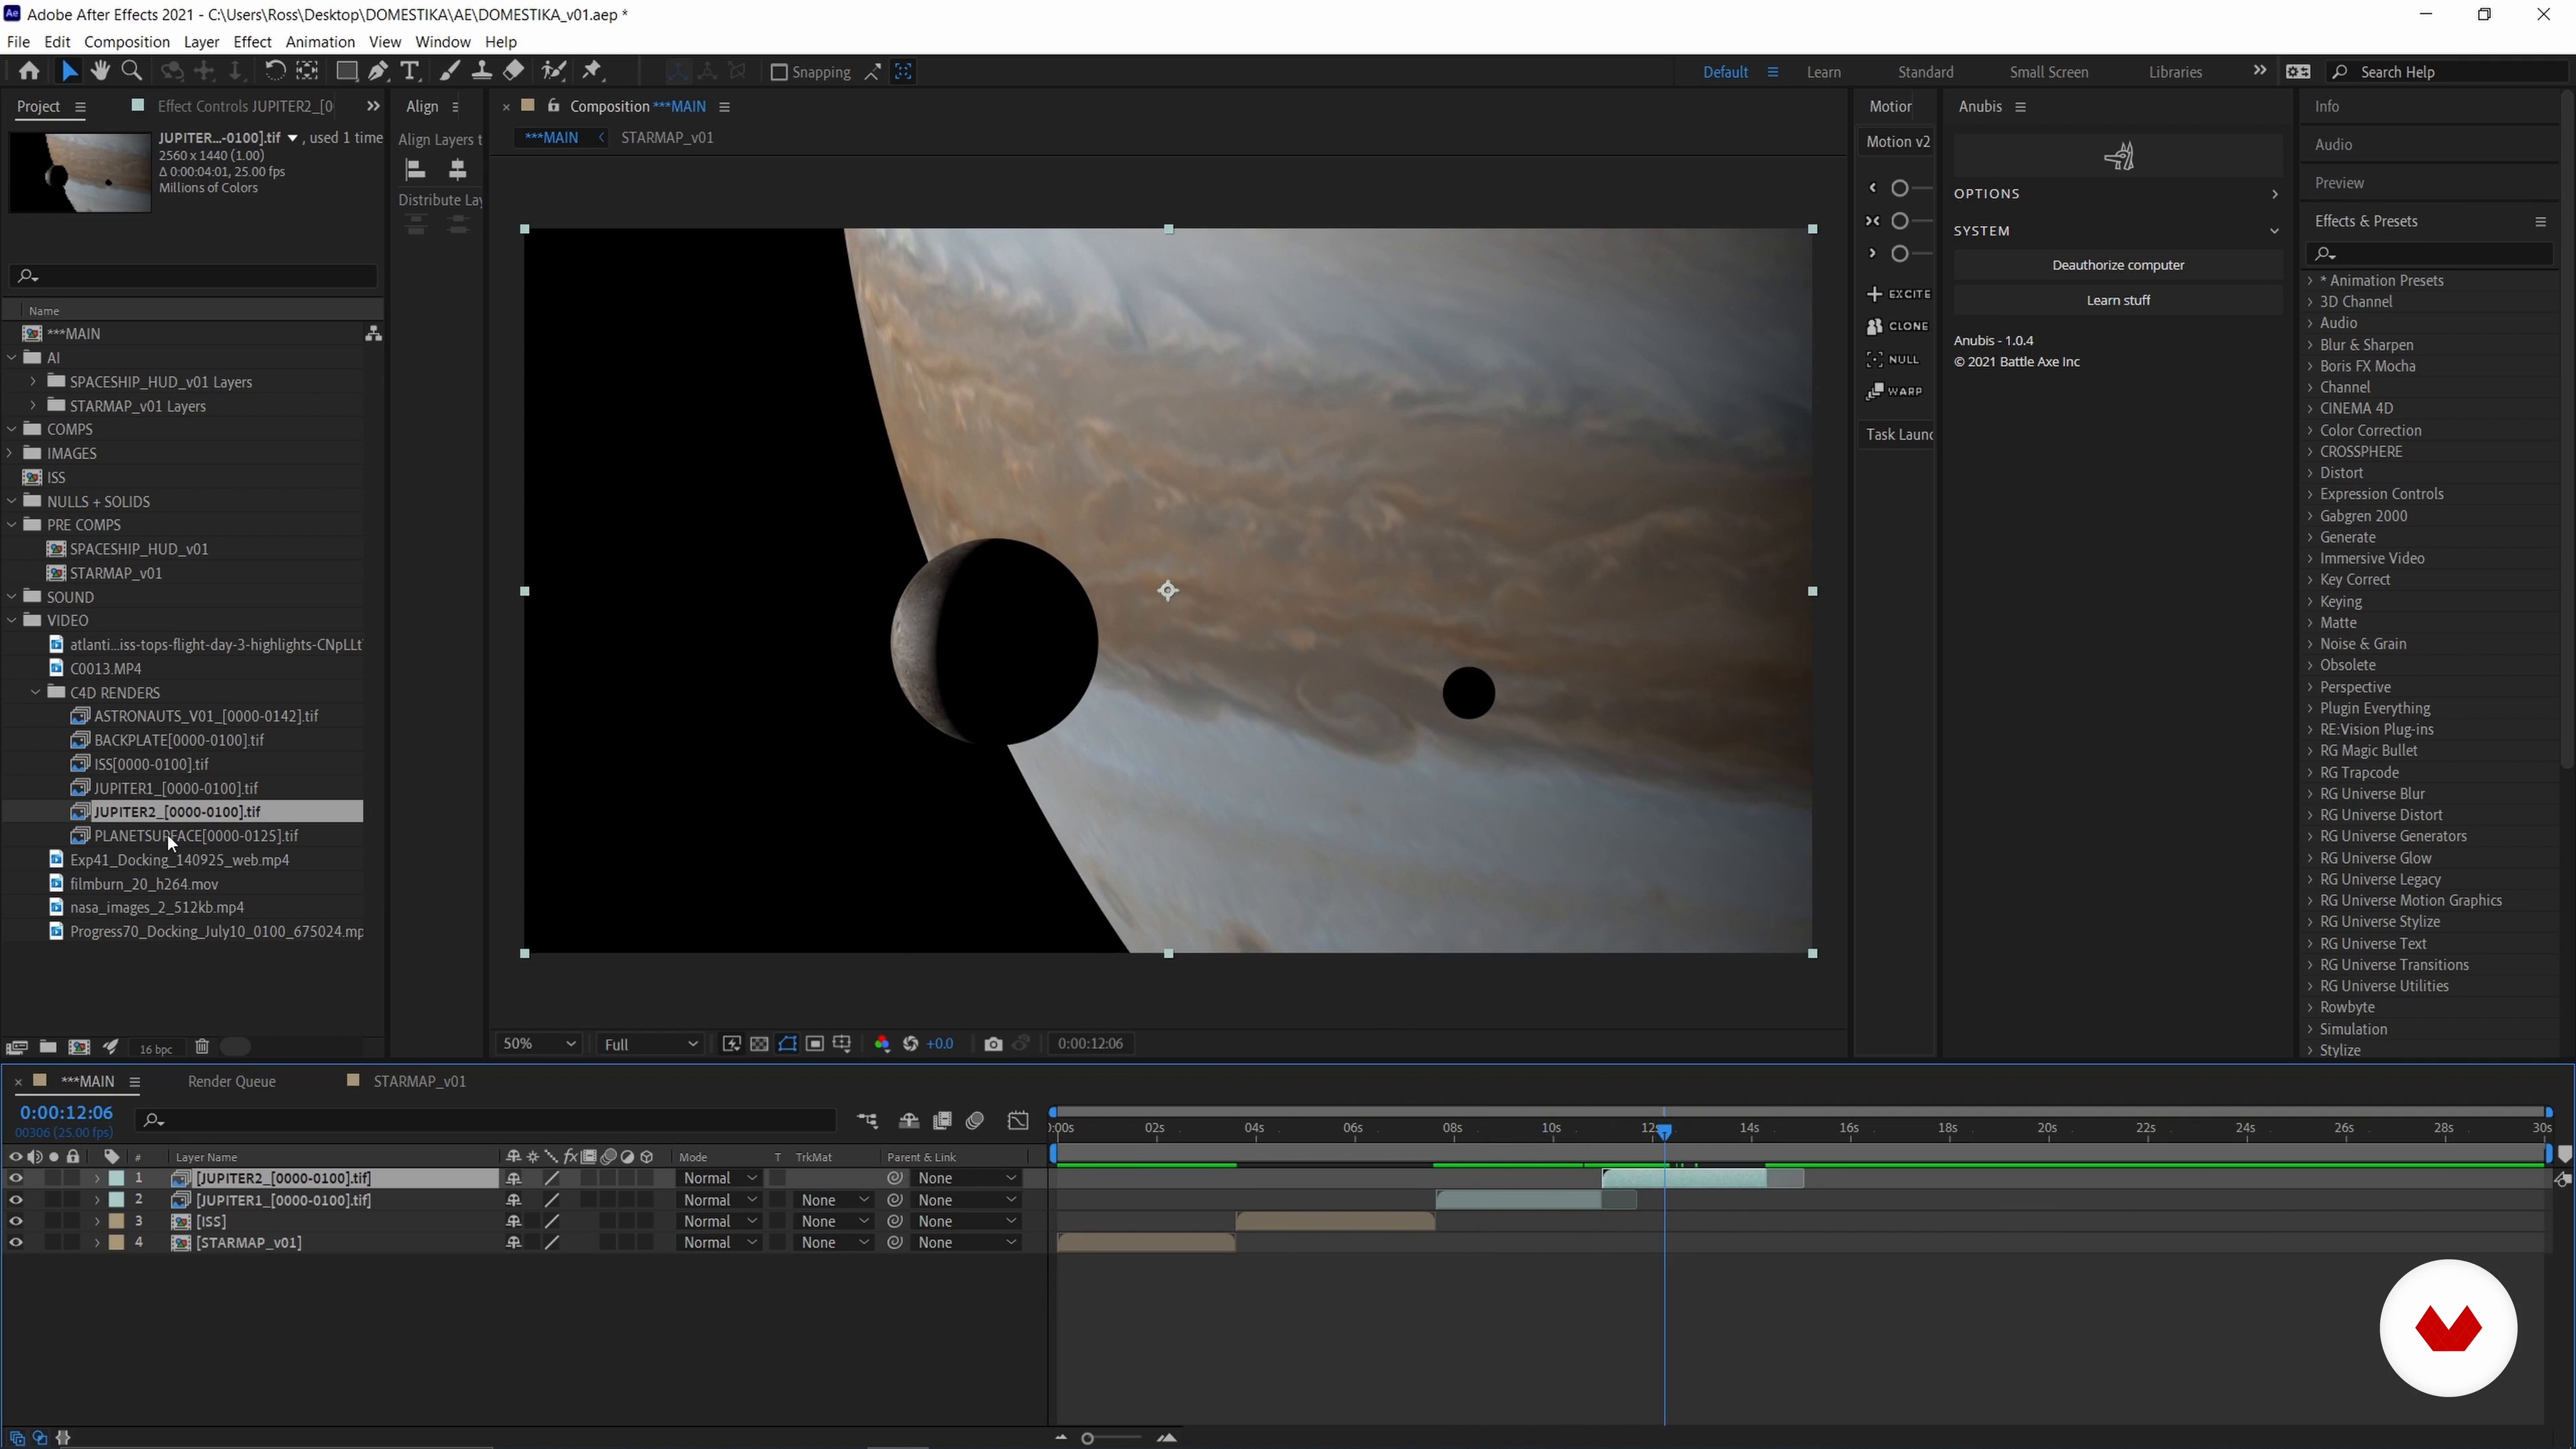2576x1449 pixels.
Task: Adjust the top Motion v2 slider
Action: point(1900,188)
